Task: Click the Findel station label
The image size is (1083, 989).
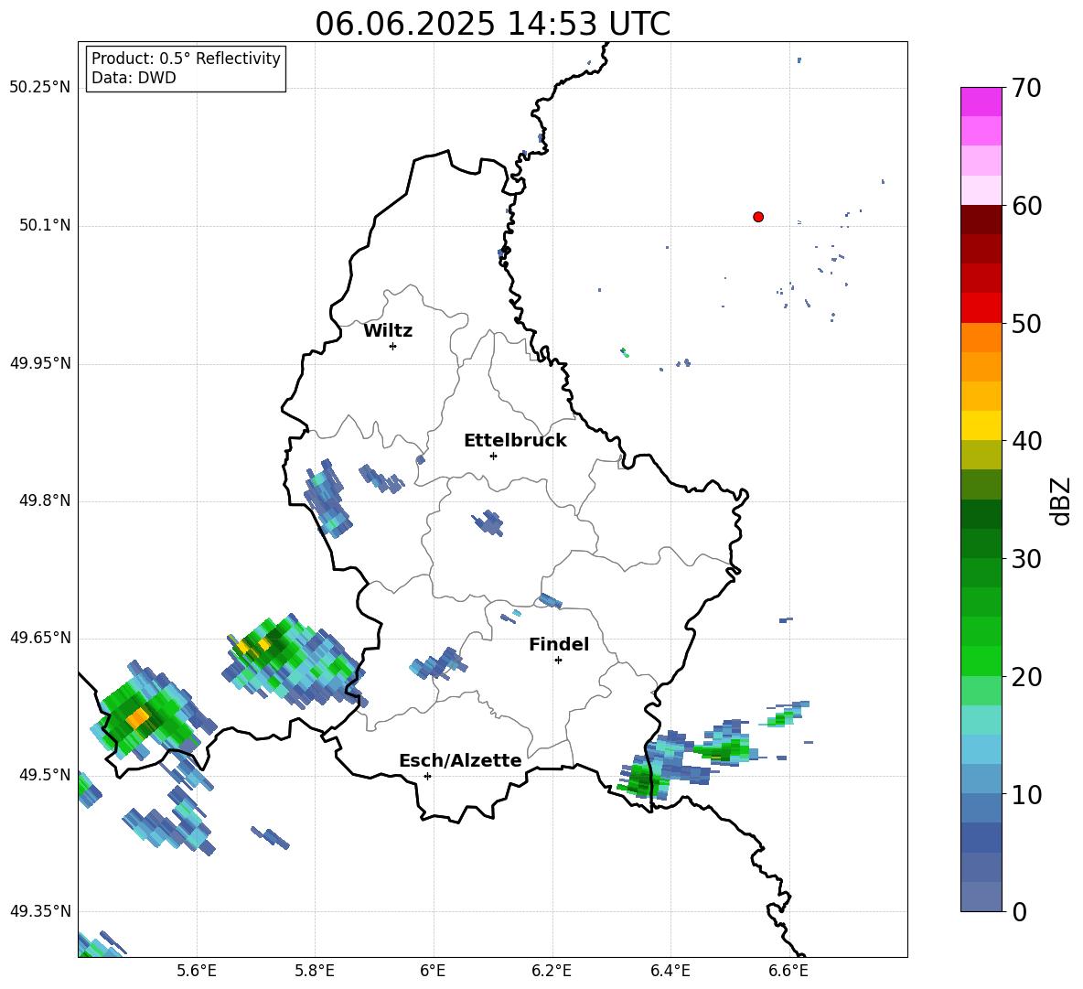Action: pos(559,644)
